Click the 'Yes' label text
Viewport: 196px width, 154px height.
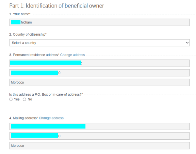tap(17, 100)
